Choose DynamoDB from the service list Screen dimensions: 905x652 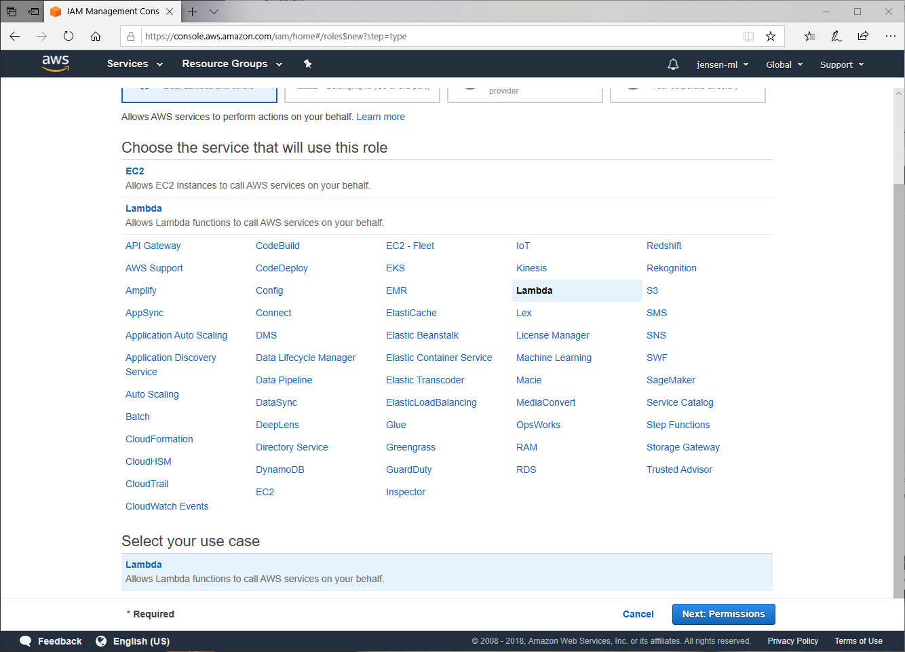280,469
